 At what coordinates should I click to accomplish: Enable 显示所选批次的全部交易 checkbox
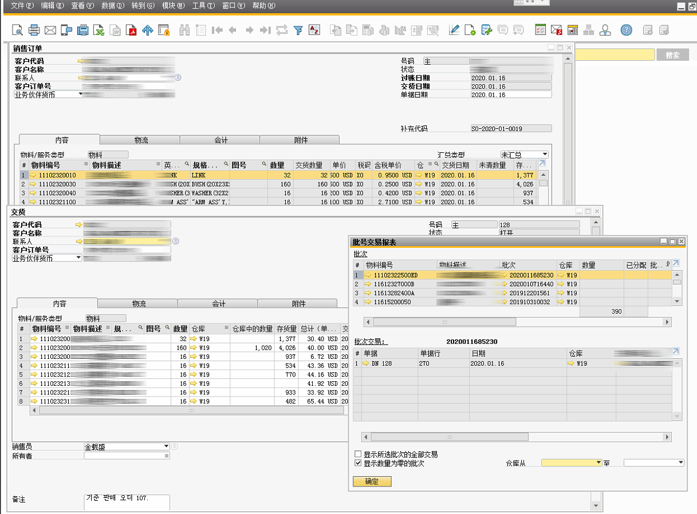pos(358,454)
